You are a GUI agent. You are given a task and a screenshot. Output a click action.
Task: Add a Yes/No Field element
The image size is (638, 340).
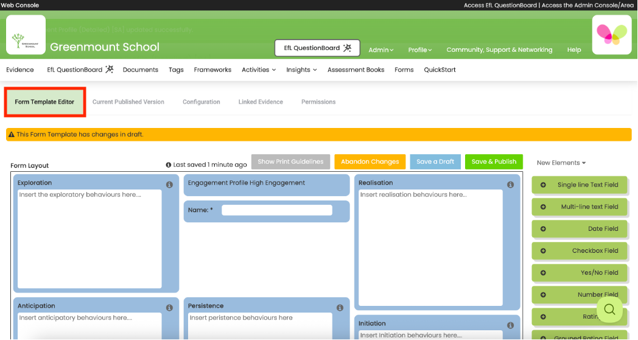click(x=580, y=273)
